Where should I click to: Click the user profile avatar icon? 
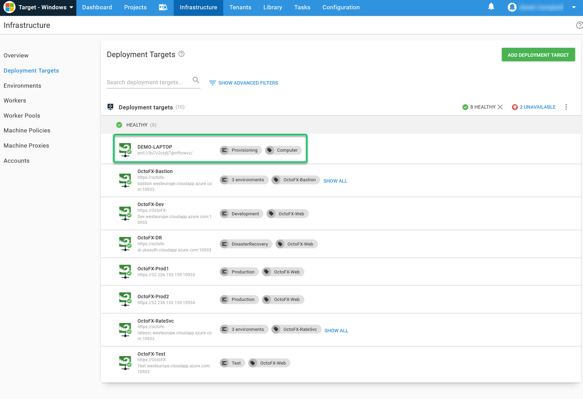coord(512,7)
